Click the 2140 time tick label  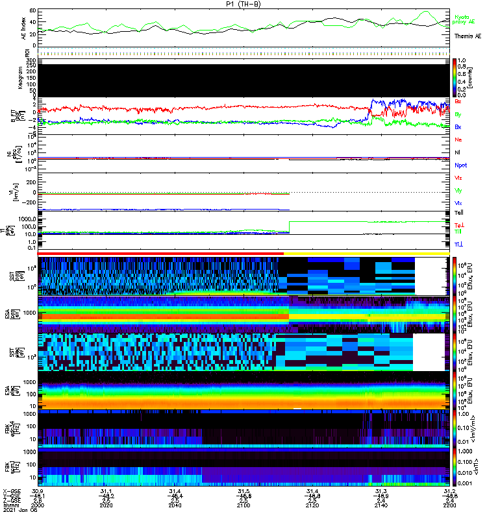tap(381, 505)
